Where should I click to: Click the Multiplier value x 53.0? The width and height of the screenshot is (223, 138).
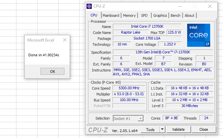point(129,94)
